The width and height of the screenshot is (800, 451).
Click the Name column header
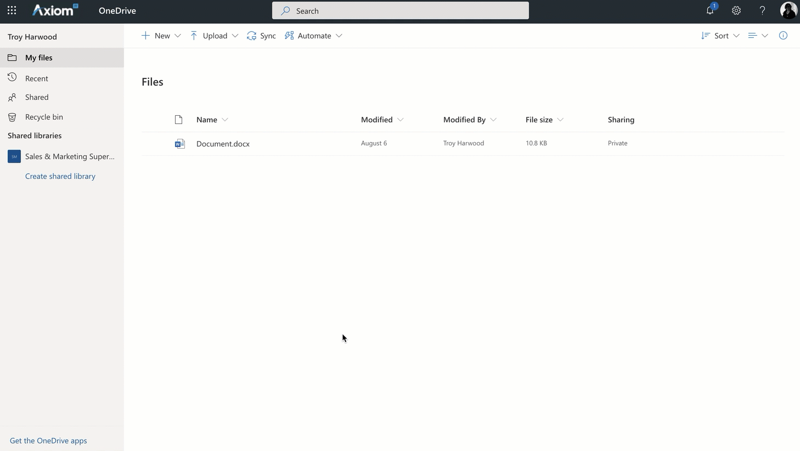pyautogui.click(x=207, y=120)
